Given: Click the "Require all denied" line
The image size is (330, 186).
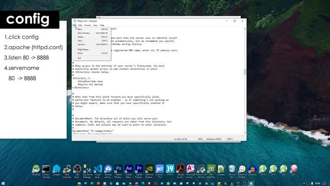Looking at the screenshot, I should (x=90, y=84).
